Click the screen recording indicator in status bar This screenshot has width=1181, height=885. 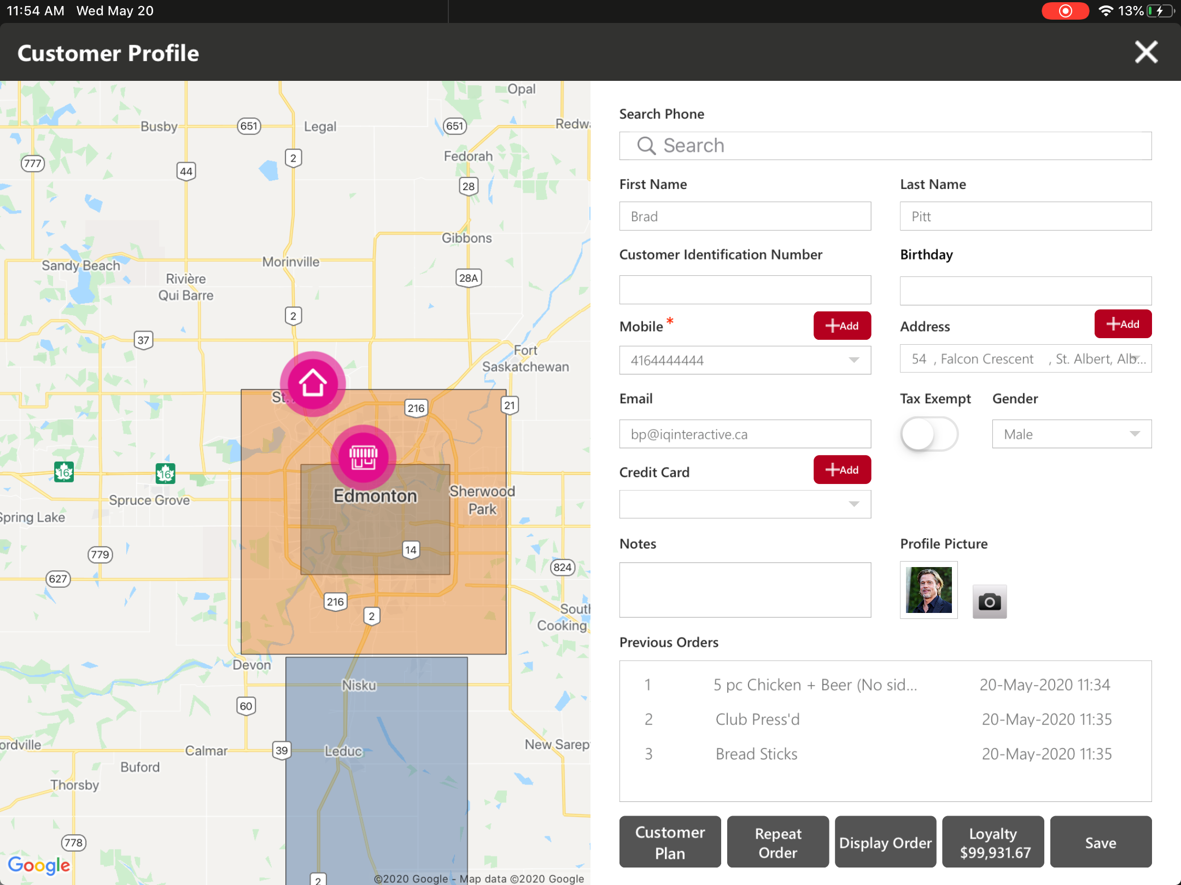pos(1065,11)
